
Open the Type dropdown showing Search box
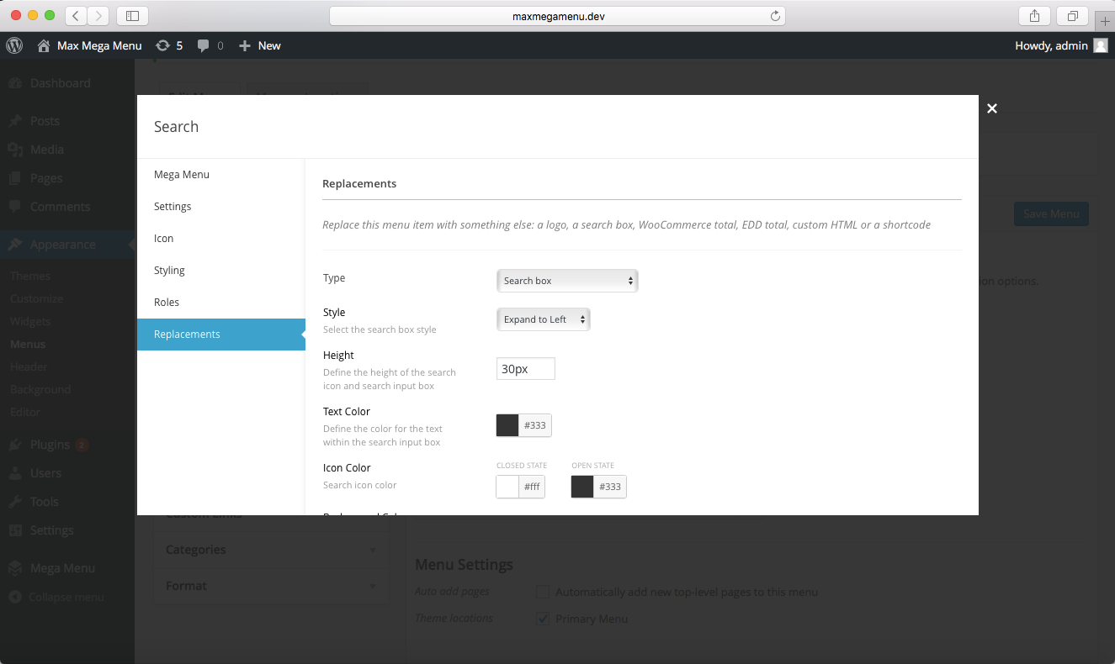click(x=567, y=280)
